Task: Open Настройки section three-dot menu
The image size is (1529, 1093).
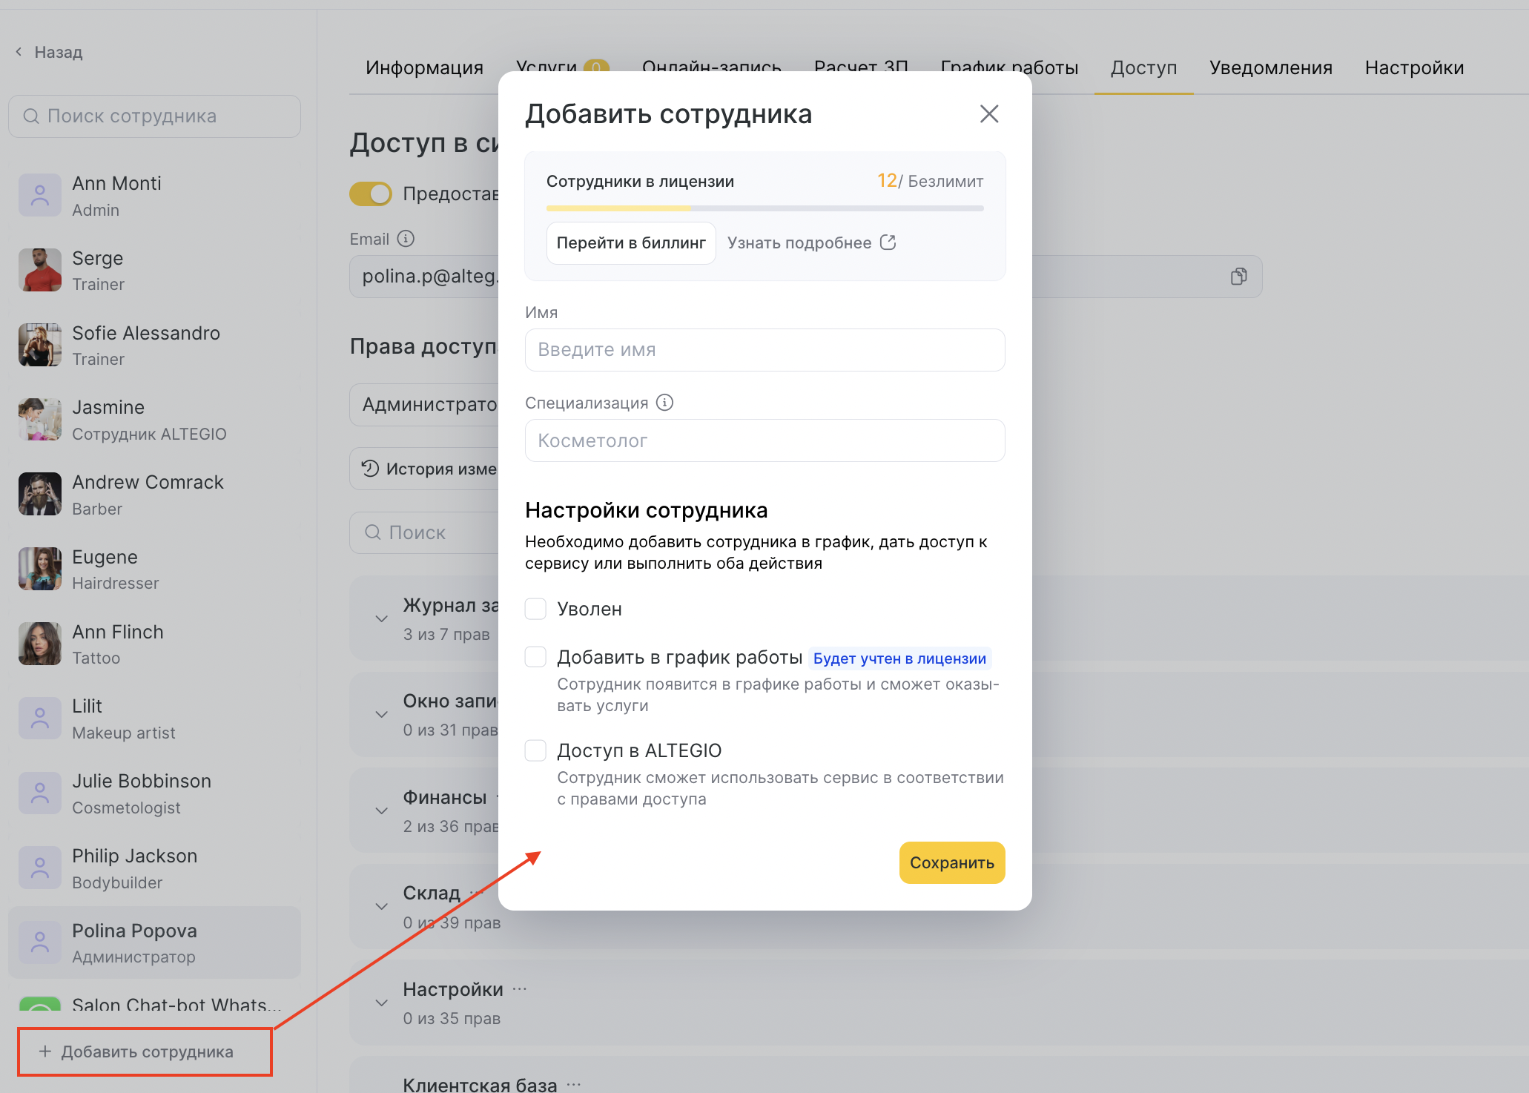Action: (x=520, y=988)
